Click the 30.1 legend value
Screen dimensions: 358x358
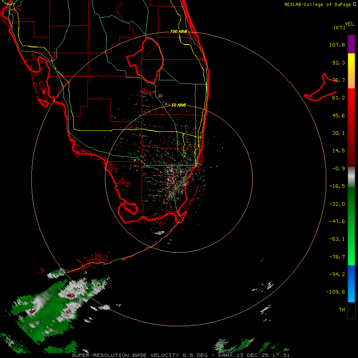click(x=339, y=133)
